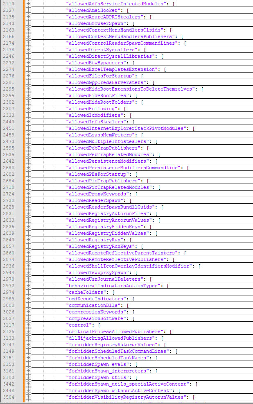Unfold the compressionSoftware array
This screenshot has width=253, height=404.
point(28,318)
